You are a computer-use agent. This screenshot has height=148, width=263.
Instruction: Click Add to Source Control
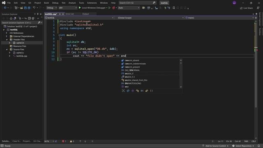(215, 146)
